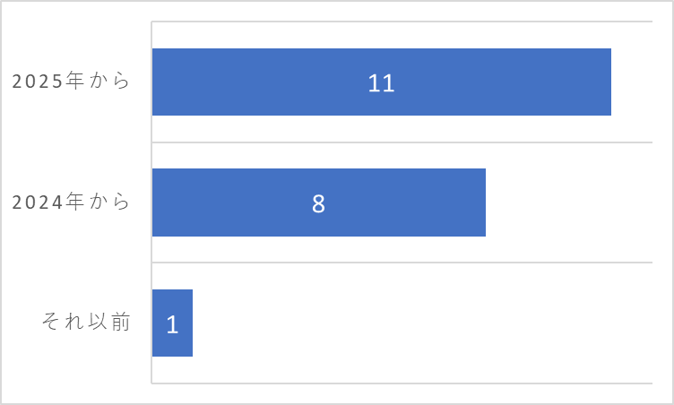Click the plot gap right of the 2025年から bar
Screen dimensions: 674x405
tap(632, 82)
